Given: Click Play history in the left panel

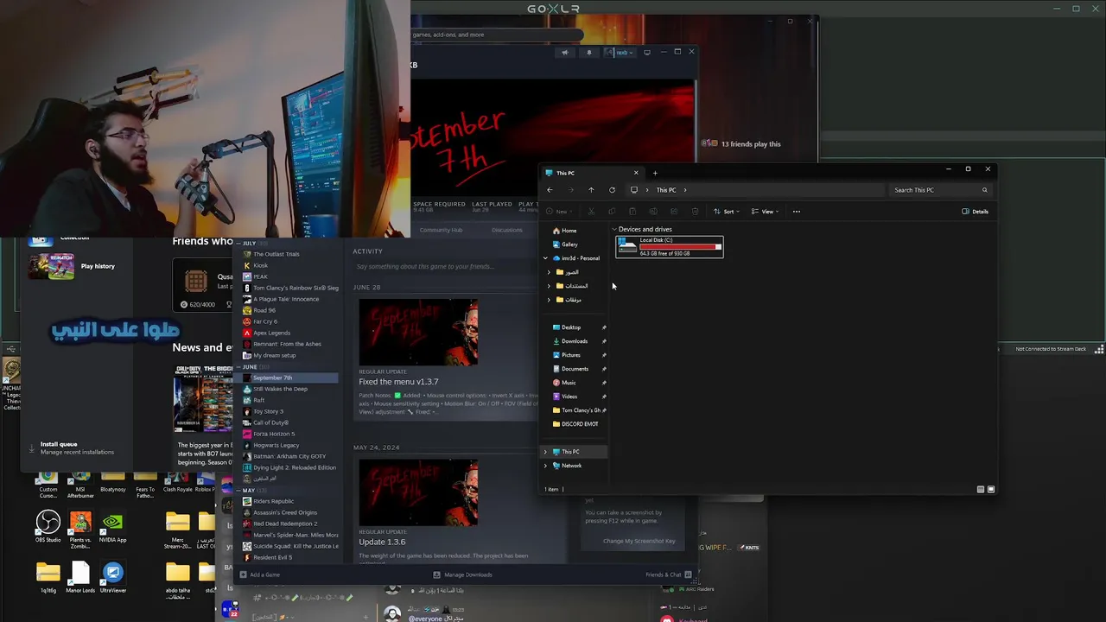Looking at the screenshot, I should (x=98, y=266).
